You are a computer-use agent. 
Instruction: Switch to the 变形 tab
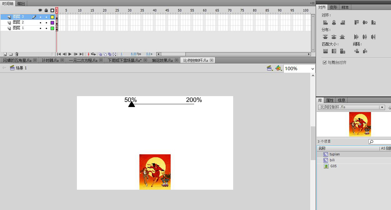tap(333, 7)
